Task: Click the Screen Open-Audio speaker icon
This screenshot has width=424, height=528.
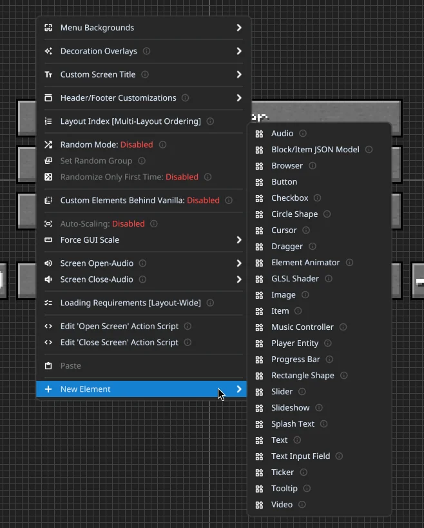Action: click(48, 263)
